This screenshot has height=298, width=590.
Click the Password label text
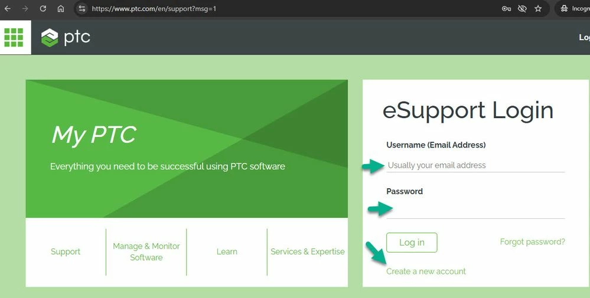[x=405, y=191]
